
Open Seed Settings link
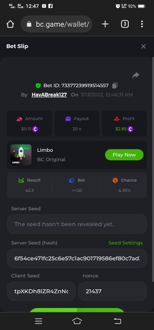(126, 243)
